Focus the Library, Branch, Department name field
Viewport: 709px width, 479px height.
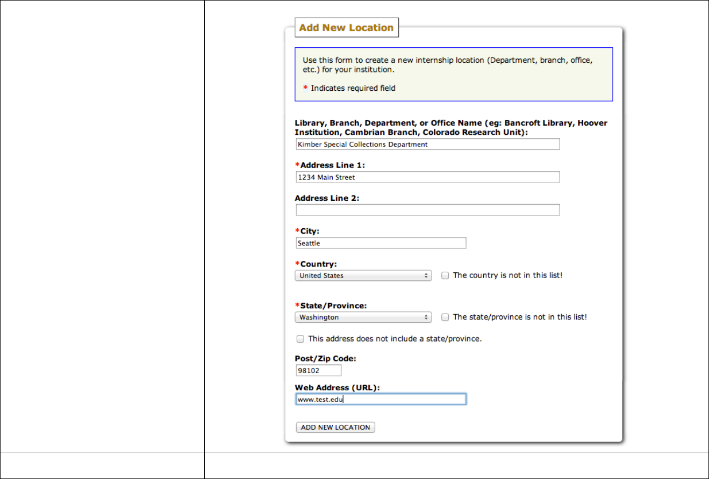428,144
